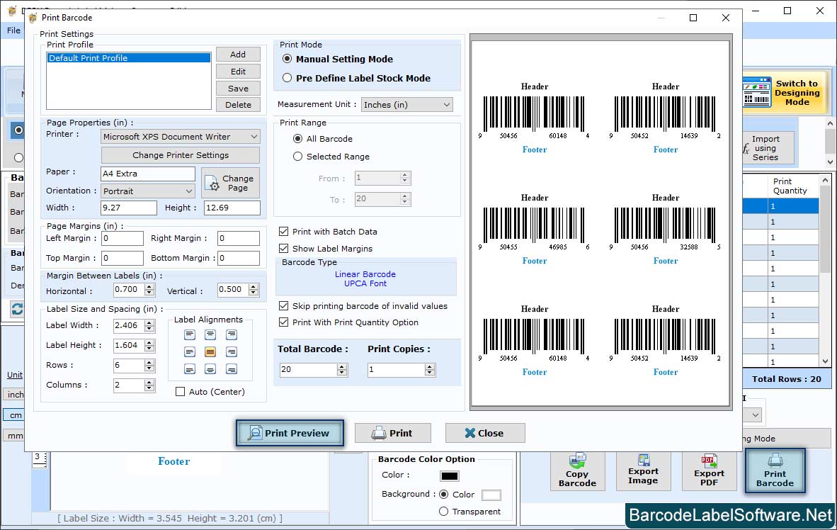Choose the Selected Range radio option
The width and height of the screenshot is (837, 530).
298,157
